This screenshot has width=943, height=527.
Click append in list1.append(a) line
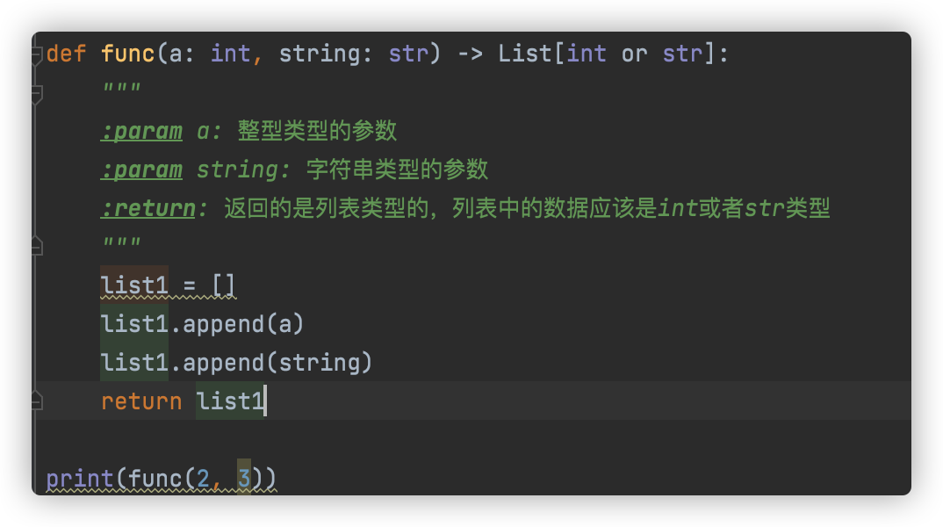223,324
